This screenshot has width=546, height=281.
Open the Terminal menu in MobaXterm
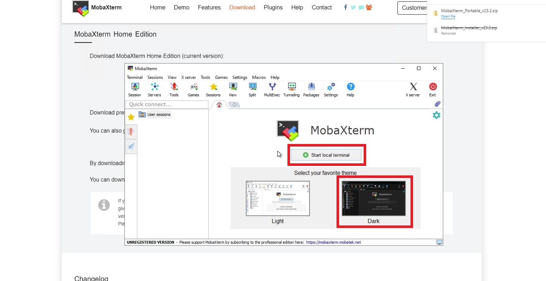(x=135, y=77)
